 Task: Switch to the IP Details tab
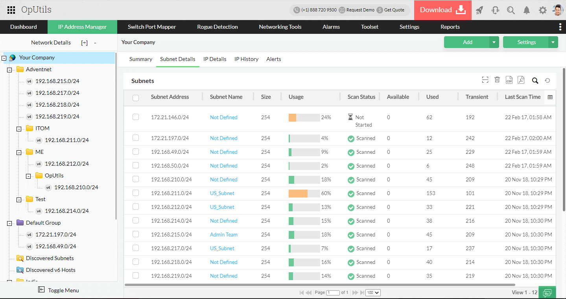(x=215, y=59)
